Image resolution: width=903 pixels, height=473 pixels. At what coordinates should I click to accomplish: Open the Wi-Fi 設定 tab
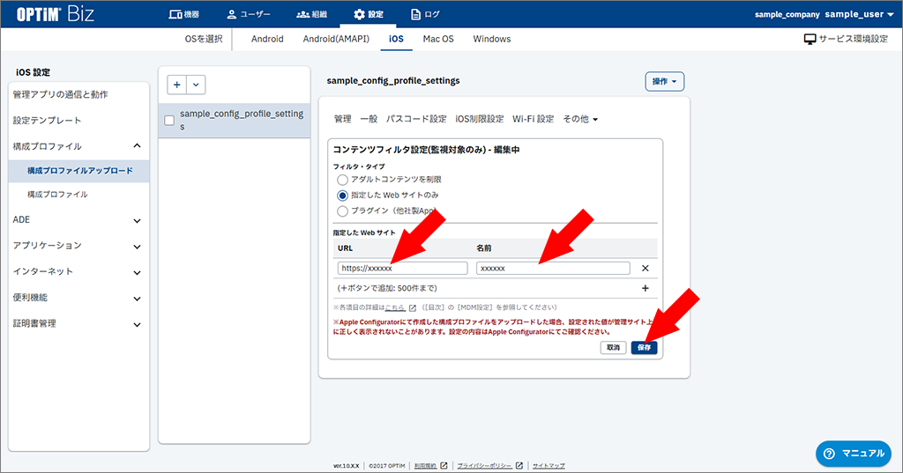[534, 119]
